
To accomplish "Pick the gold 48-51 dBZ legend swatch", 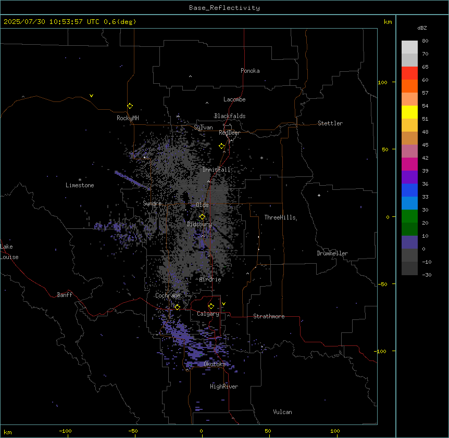I will (409, 125).
